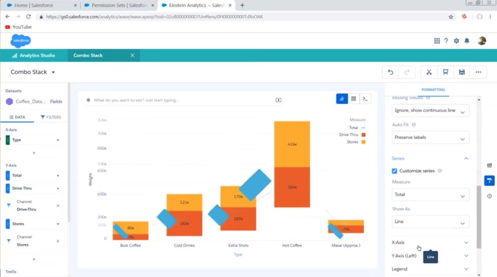Open chart type icon in right sidebar

coord(489,165)
